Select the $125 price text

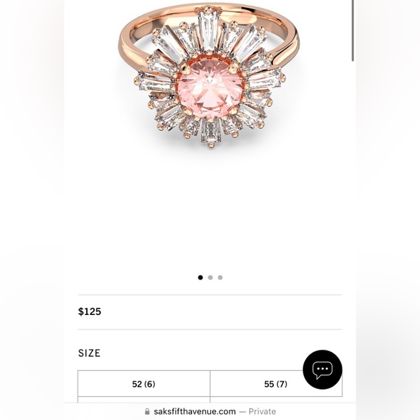click(90, 311)
